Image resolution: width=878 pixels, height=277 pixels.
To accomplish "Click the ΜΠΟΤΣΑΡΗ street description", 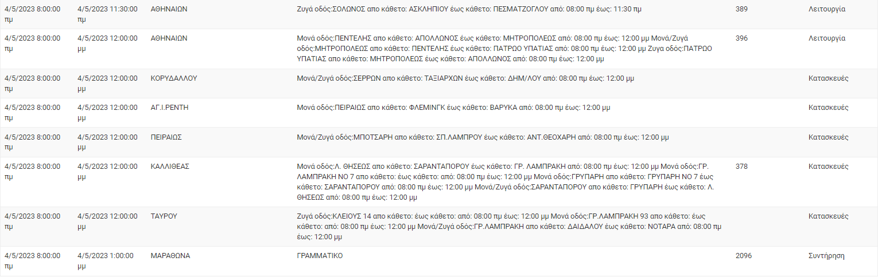I will [483, 137].
